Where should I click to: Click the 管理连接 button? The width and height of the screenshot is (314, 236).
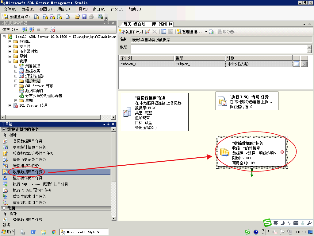190,32
